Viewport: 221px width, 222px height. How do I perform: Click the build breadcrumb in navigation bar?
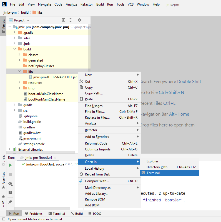25,13
